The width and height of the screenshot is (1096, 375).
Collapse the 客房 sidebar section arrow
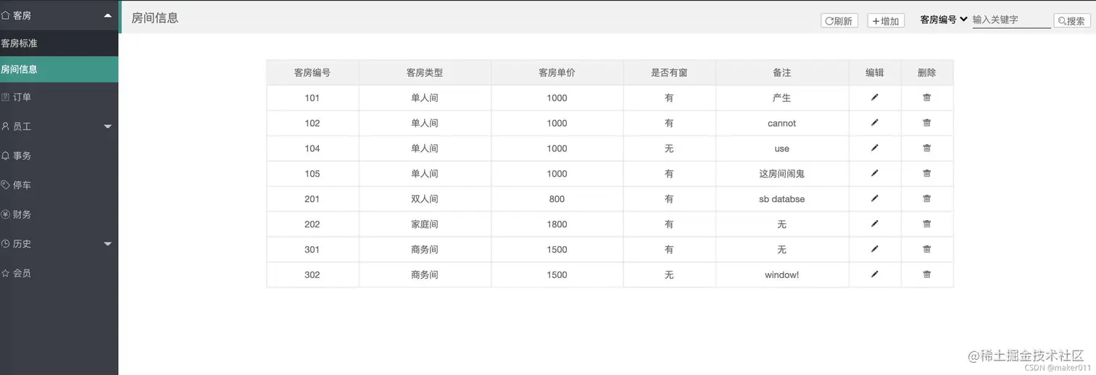pos(107,15)
